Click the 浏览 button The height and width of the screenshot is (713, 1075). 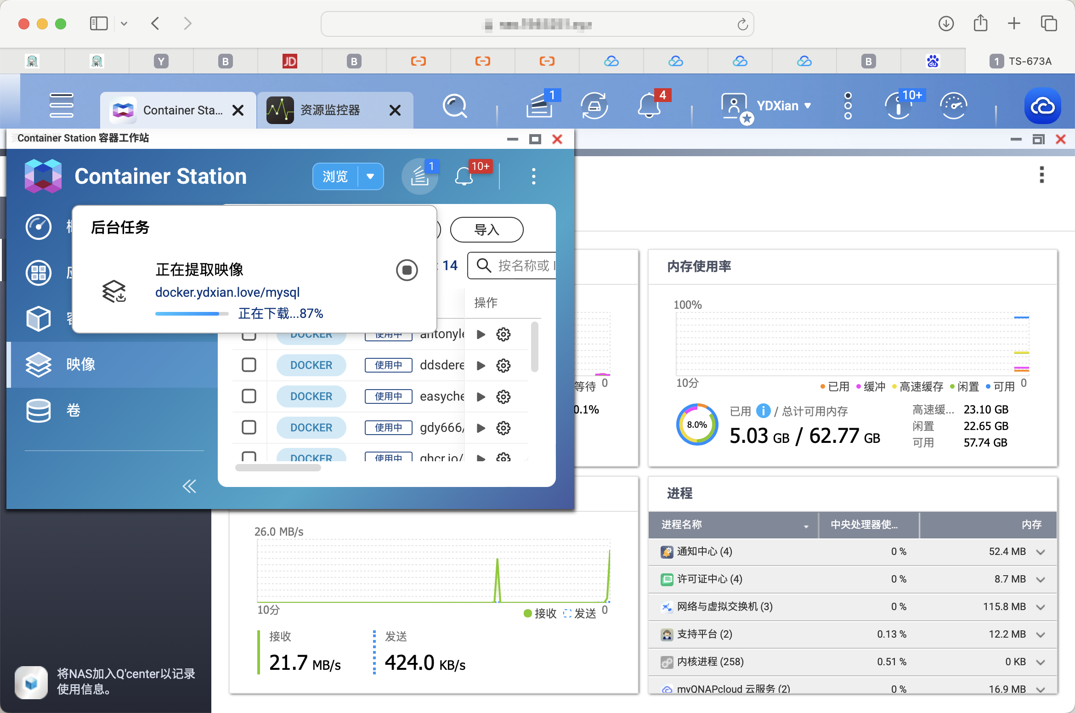[x=335, y=176]
